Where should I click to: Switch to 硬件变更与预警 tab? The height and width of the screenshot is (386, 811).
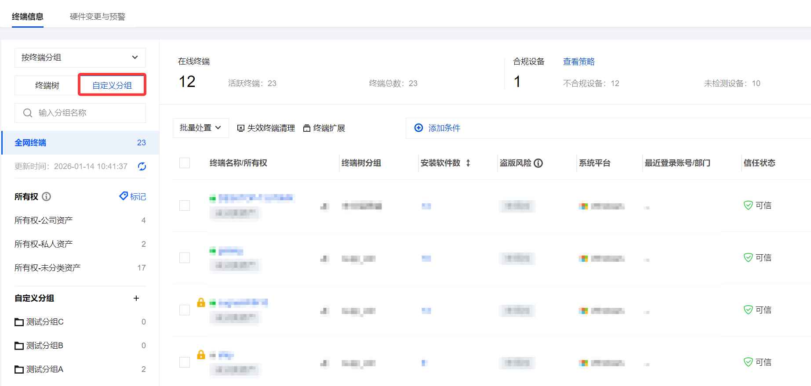tap(98, 17)
